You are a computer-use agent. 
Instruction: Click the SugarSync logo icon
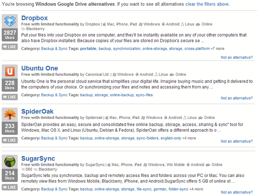pos(9,162)
